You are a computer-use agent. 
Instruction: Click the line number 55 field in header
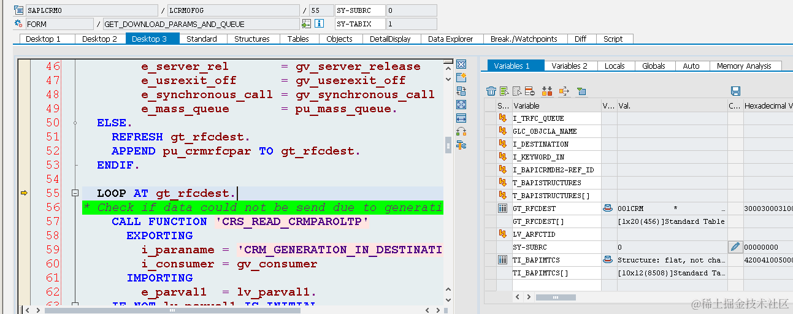pyautogui.click(x=321, y=10)
